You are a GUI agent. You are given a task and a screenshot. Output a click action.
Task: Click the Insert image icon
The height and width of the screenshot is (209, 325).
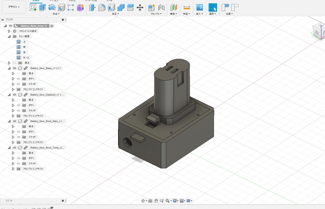[x=200, y=8]
